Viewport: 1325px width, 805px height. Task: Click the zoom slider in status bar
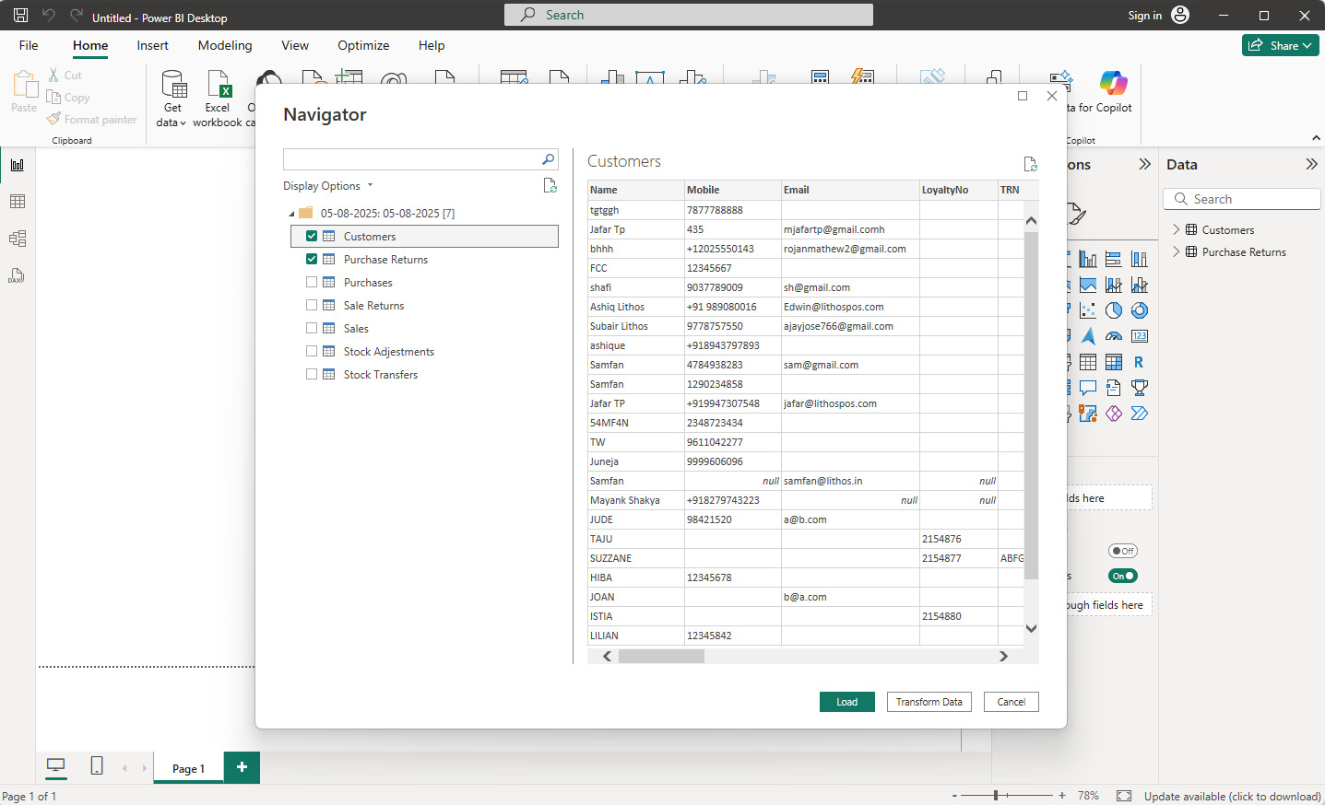[996, 795]
